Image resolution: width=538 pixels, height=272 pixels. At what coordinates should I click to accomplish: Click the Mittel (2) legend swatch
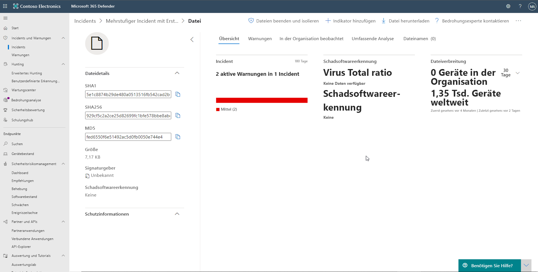tap(218, 109)
